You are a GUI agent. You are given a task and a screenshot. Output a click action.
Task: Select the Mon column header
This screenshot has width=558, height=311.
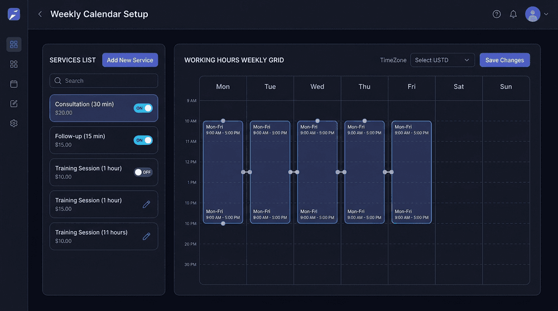pyautogui.click(x=223, y=87)
